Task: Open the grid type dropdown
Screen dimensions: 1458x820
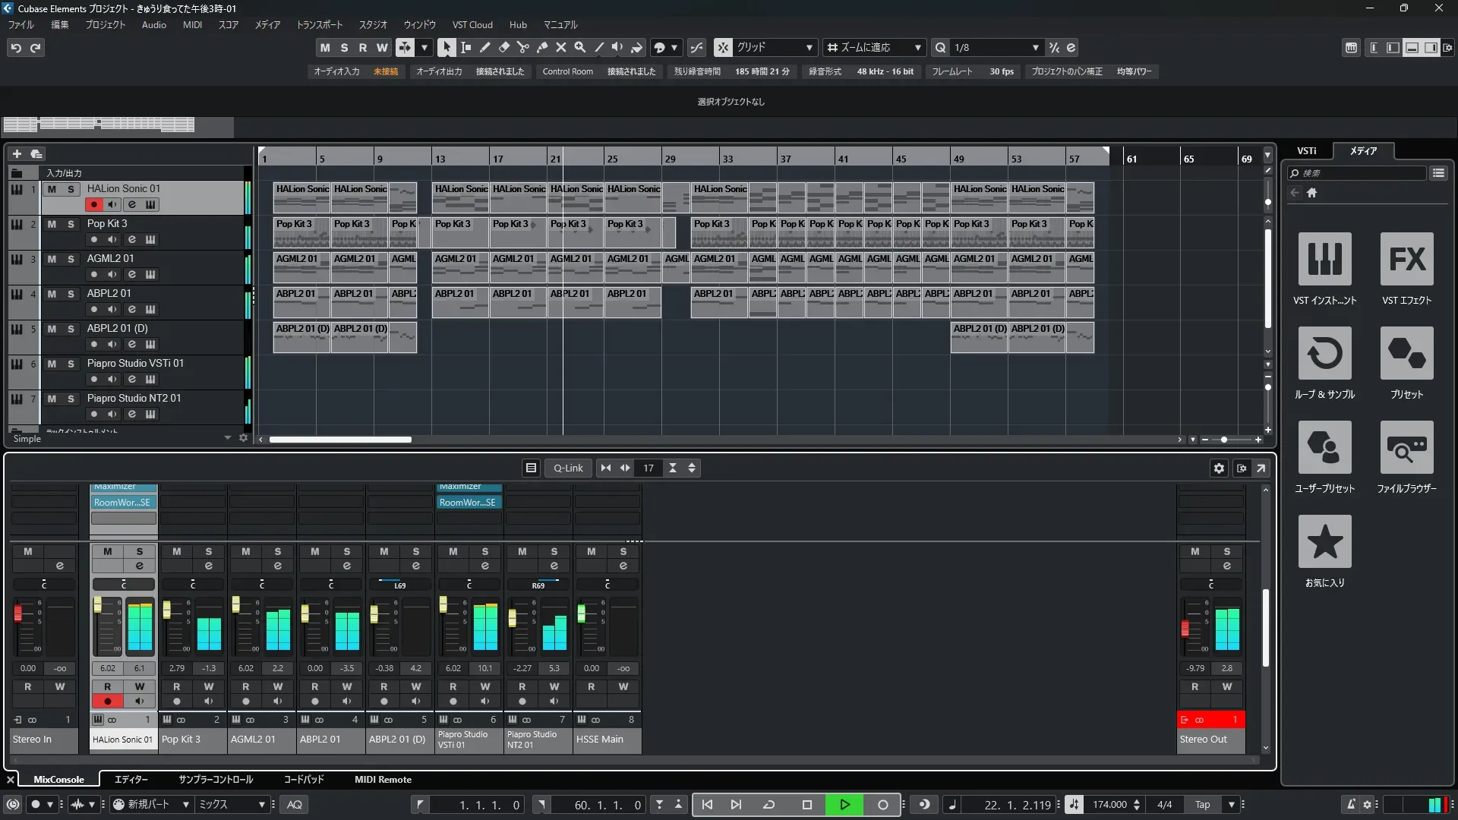Action: (809, 47)
